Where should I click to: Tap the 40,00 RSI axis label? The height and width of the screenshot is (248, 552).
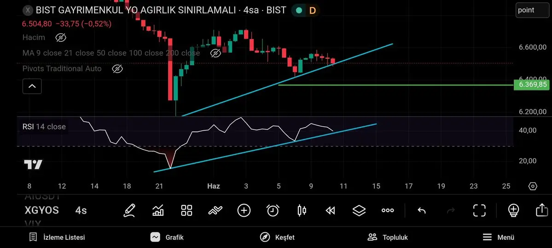[527, 130]
